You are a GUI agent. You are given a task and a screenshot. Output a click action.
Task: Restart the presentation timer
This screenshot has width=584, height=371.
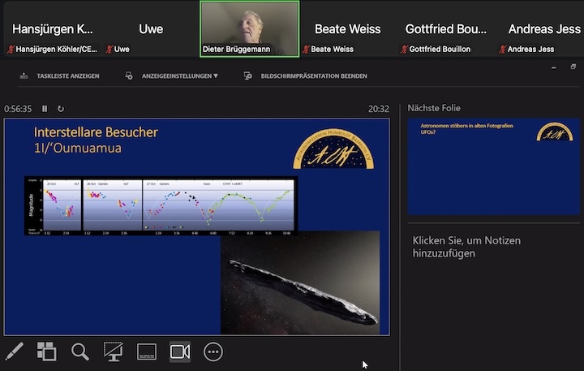60,109
